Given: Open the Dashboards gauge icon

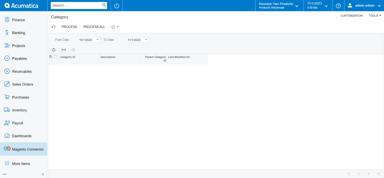Looking at the screenshot, I should (x=7, y=136).
